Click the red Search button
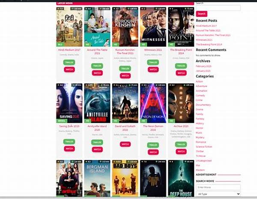Image resolution: width=257 pixels, height=199 pixels. [201, 14]
